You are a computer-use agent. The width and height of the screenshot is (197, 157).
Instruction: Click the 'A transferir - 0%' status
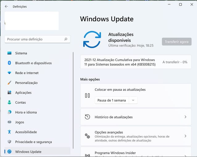[175, 62]
